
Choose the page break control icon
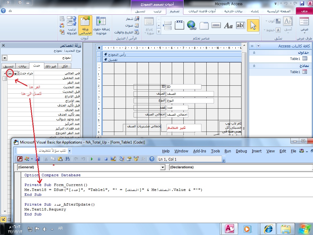[x=167, y=26]
